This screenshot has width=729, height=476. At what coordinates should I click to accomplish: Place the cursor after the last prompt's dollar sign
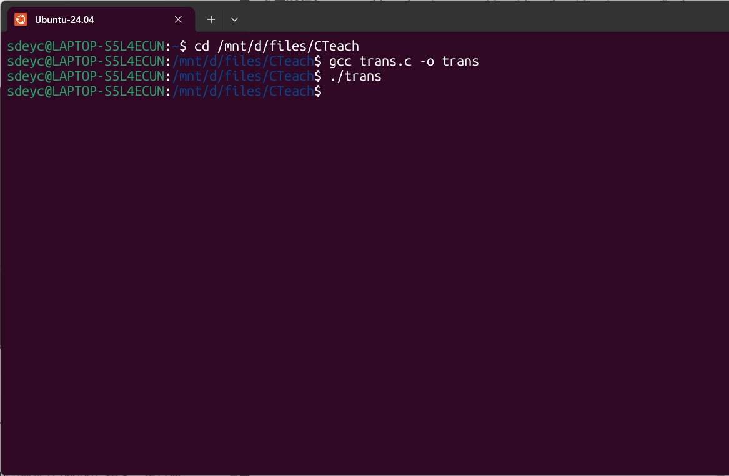click(x=325, y=91)
